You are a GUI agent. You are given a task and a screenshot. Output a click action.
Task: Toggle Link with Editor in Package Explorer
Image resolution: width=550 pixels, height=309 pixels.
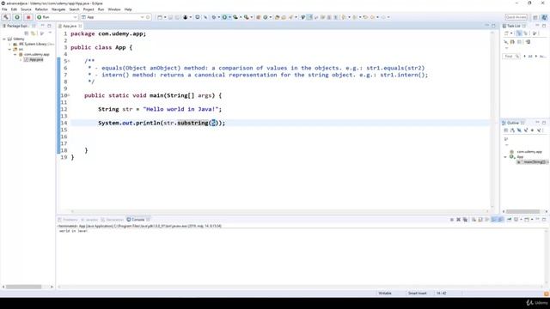pos(34,33)
